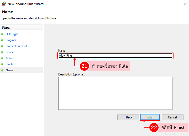The image size is (189, 136).
Task: Click the green dot beside Protocol and Ports
Action: (2, 46)
